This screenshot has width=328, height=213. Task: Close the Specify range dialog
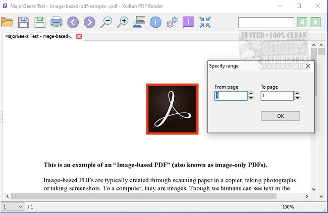click(308, 66)
